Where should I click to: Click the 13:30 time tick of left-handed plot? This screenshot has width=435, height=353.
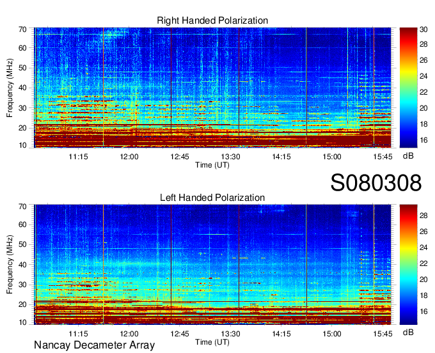(230, 333)
